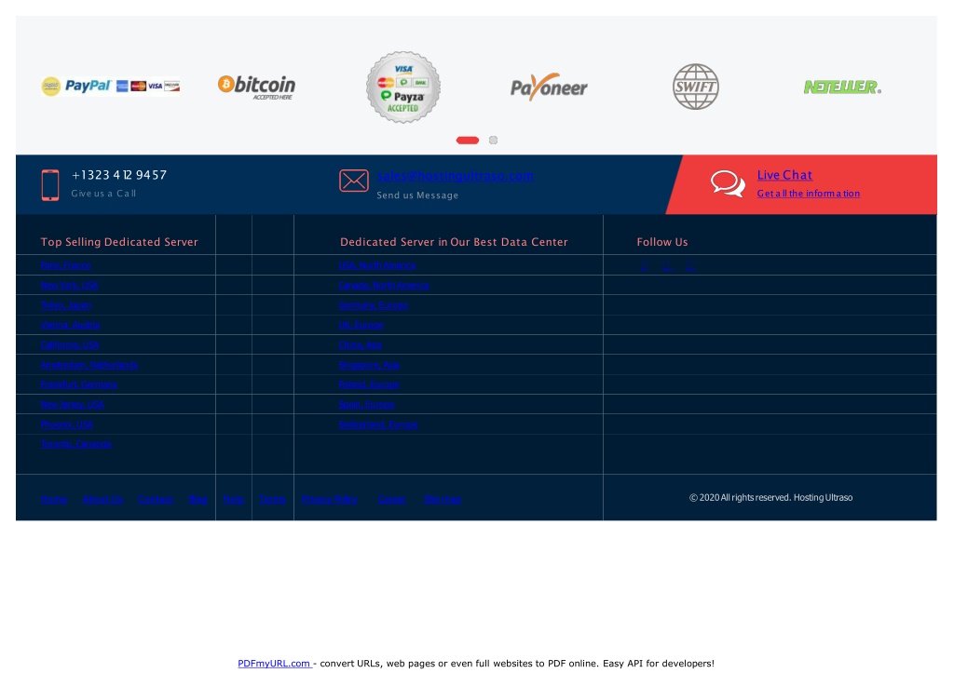The height and width of the screenshot is (673, 954).
Task: Go to Germany, Europe data center
Action: coord(374,305)
